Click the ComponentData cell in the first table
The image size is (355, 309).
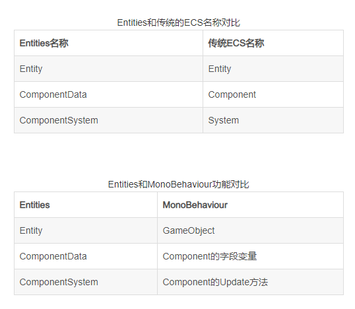pos(108,94)
